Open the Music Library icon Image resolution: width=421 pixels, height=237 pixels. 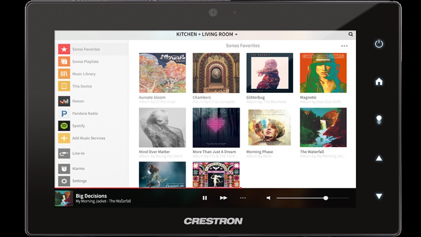pyautogui.click(x=64, y=74)
